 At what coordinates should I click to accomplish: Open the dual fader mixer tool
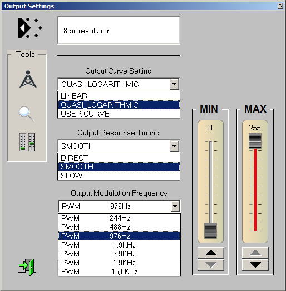[27, 142]
